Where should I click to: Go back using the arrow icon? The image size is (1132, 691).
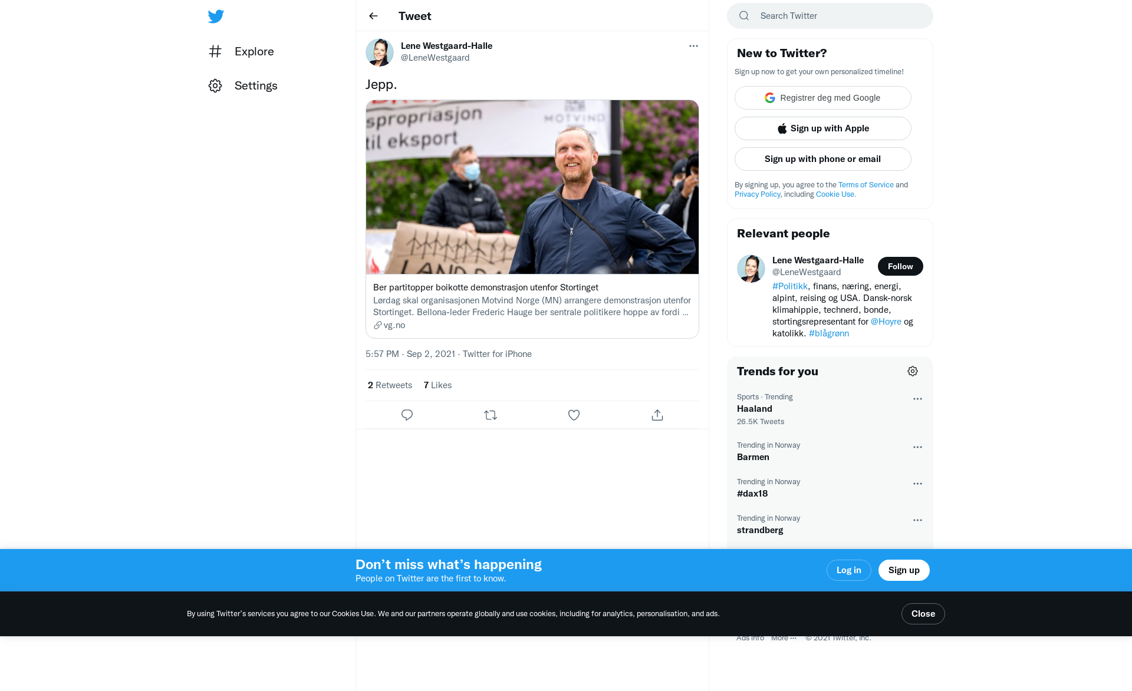click(373, 16)
